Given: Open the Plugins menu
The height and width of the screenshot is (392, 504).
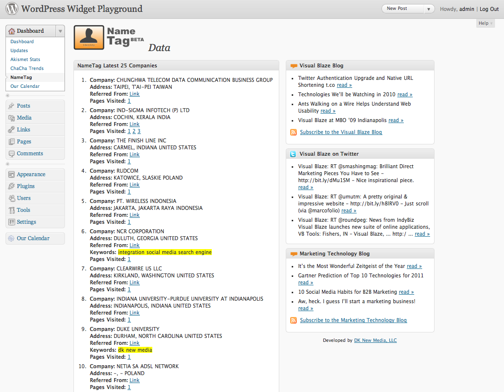Looking at the screenshot, I should (26, 186).
